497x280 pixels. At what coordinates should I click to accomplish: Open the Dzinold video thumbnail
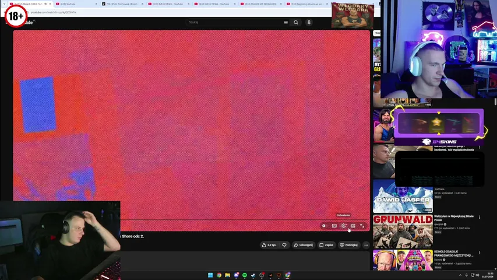(403, 260)
